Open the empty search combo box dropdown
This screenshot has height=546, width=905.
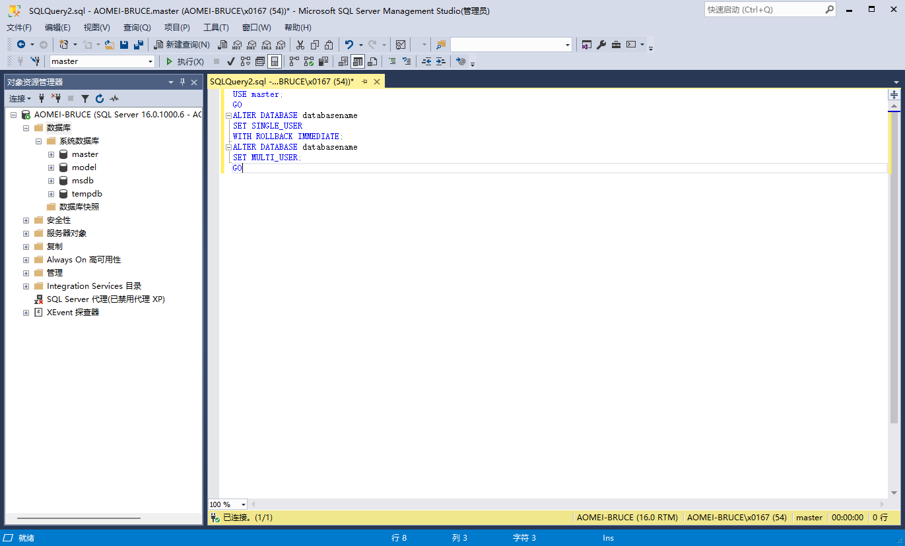tap(568, 45)
